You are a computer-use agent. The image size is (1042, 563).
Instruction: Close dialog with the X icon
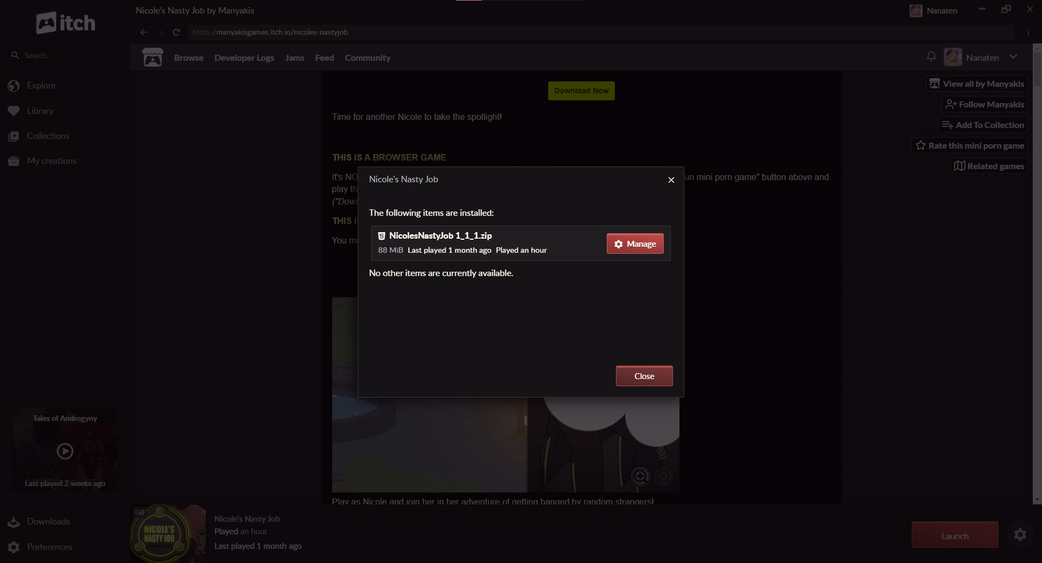coord(671,180)
